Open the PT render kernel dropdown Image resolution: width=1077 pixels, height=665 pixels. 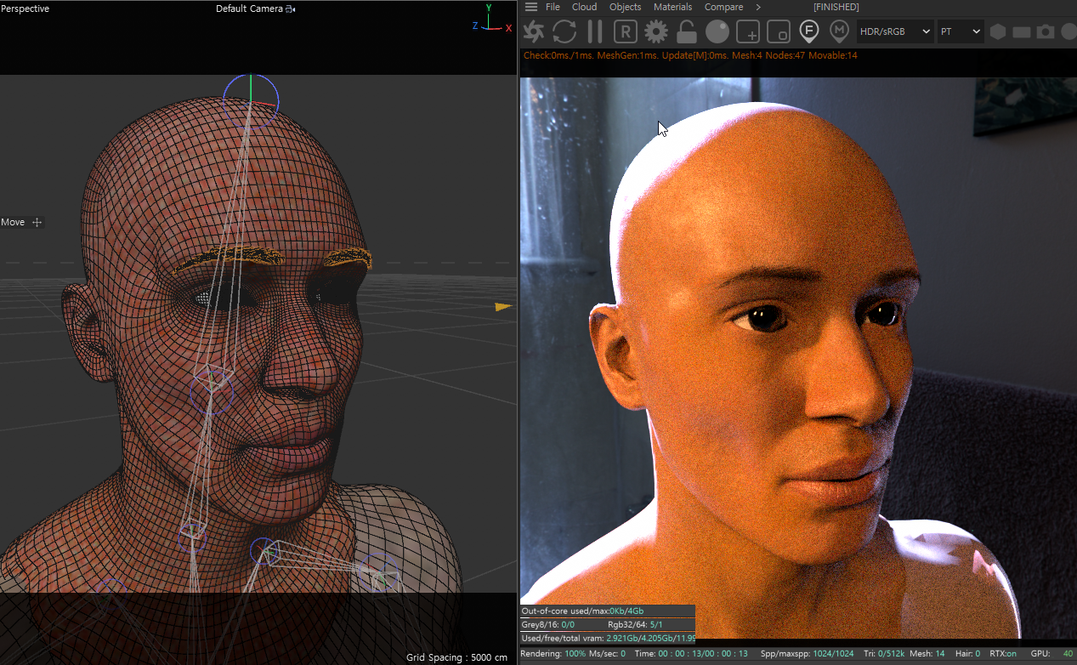[961, 31]
